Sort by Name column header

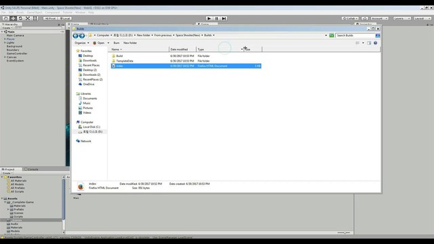pyautogui.click(x=140, y=49)
